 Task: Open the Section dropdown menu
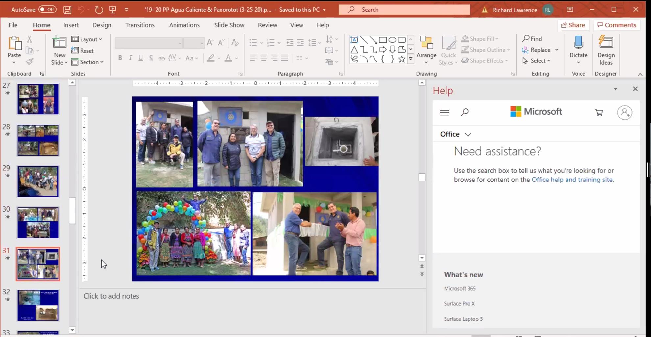point(87,62)
